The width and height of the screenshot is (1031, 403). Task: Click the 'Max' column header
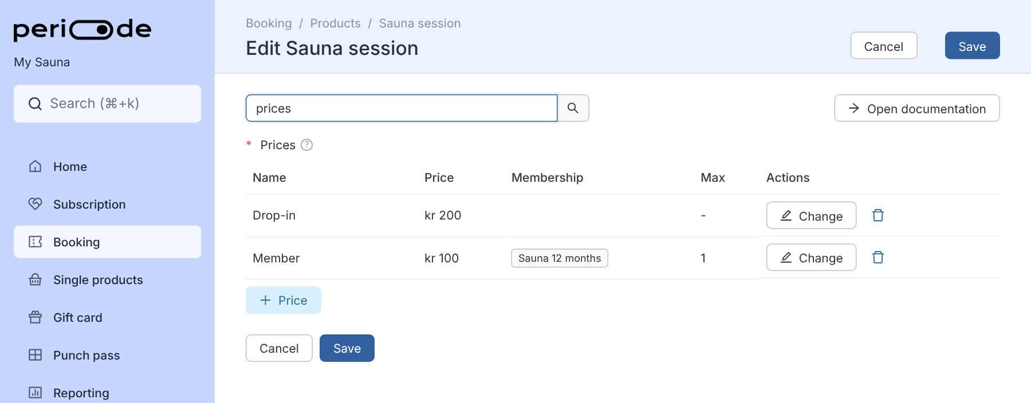713,178
